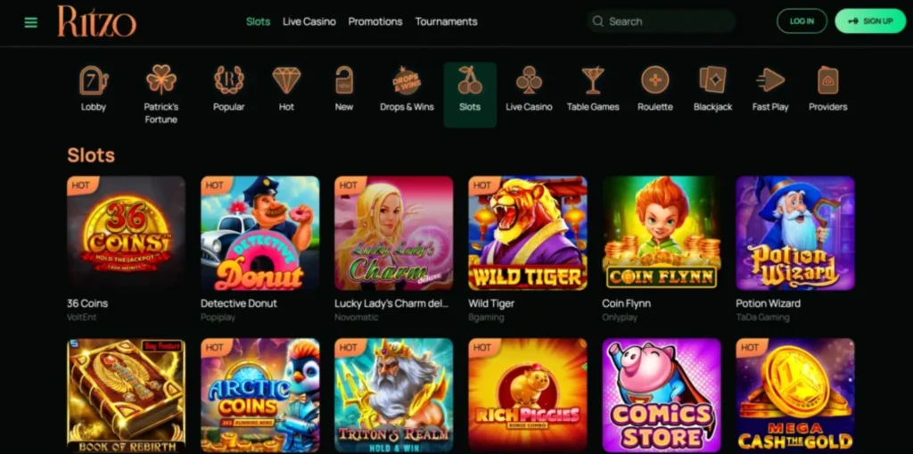Screen dimensions: 913x454
Task: Select the Roulette chip icon
Action: click(655, 80)
